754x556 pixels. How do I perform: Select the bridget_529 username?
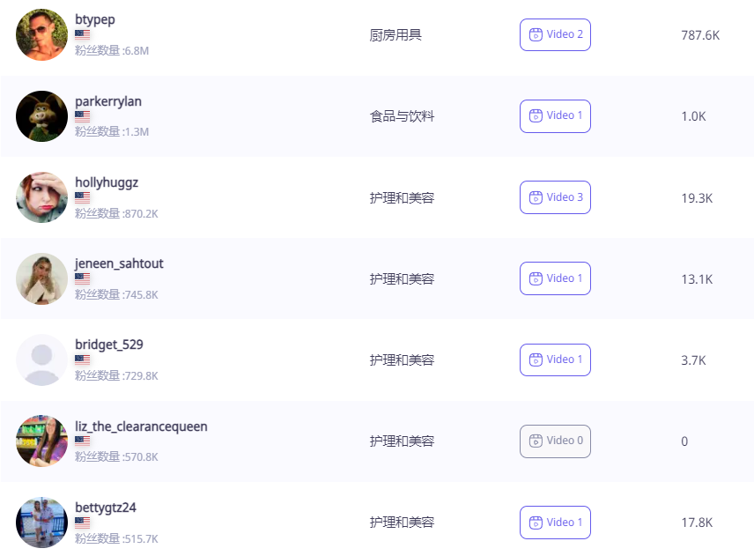coord(109,345)
